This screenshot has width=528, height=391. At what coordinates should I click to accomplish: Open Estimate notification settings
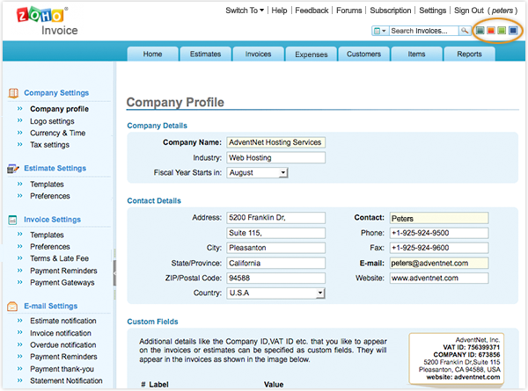pyautogui.click(x=63, y=321)
